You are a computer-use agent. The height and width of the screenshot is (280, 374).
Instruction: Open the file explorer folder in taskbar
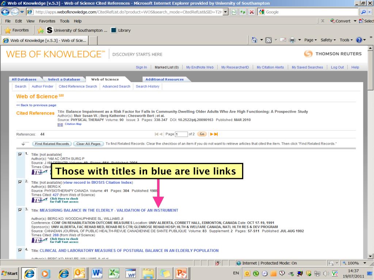148,273
